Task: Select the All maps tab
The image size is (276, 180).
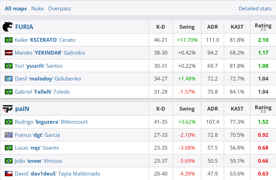Action: click(16, 9)
